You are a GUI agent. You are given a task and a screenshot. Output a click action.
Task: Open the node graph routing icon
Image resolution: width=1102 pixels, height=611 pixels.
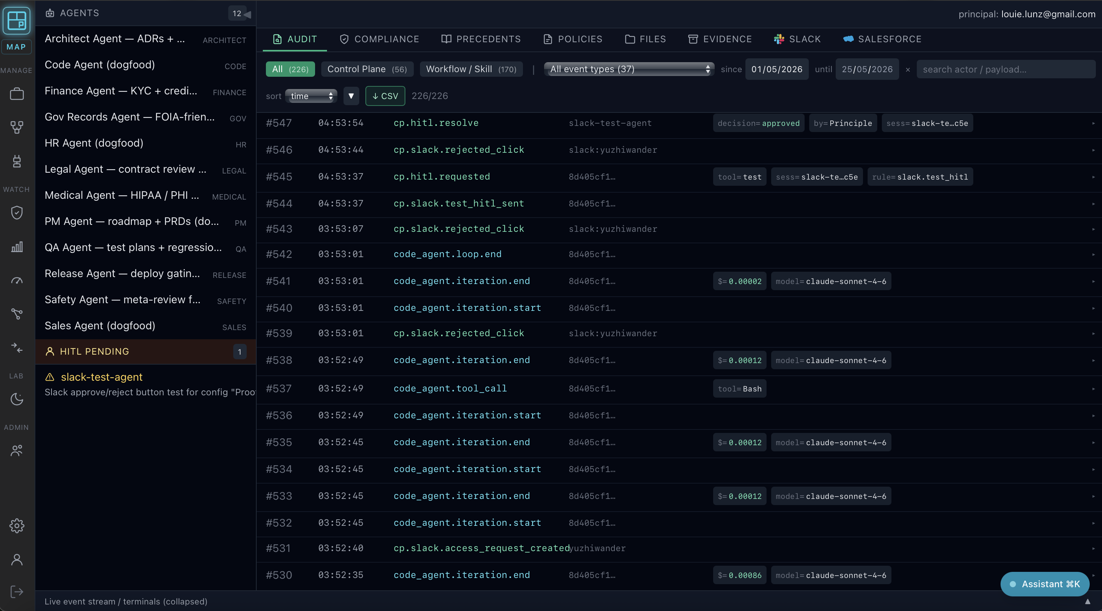[17, 314]
